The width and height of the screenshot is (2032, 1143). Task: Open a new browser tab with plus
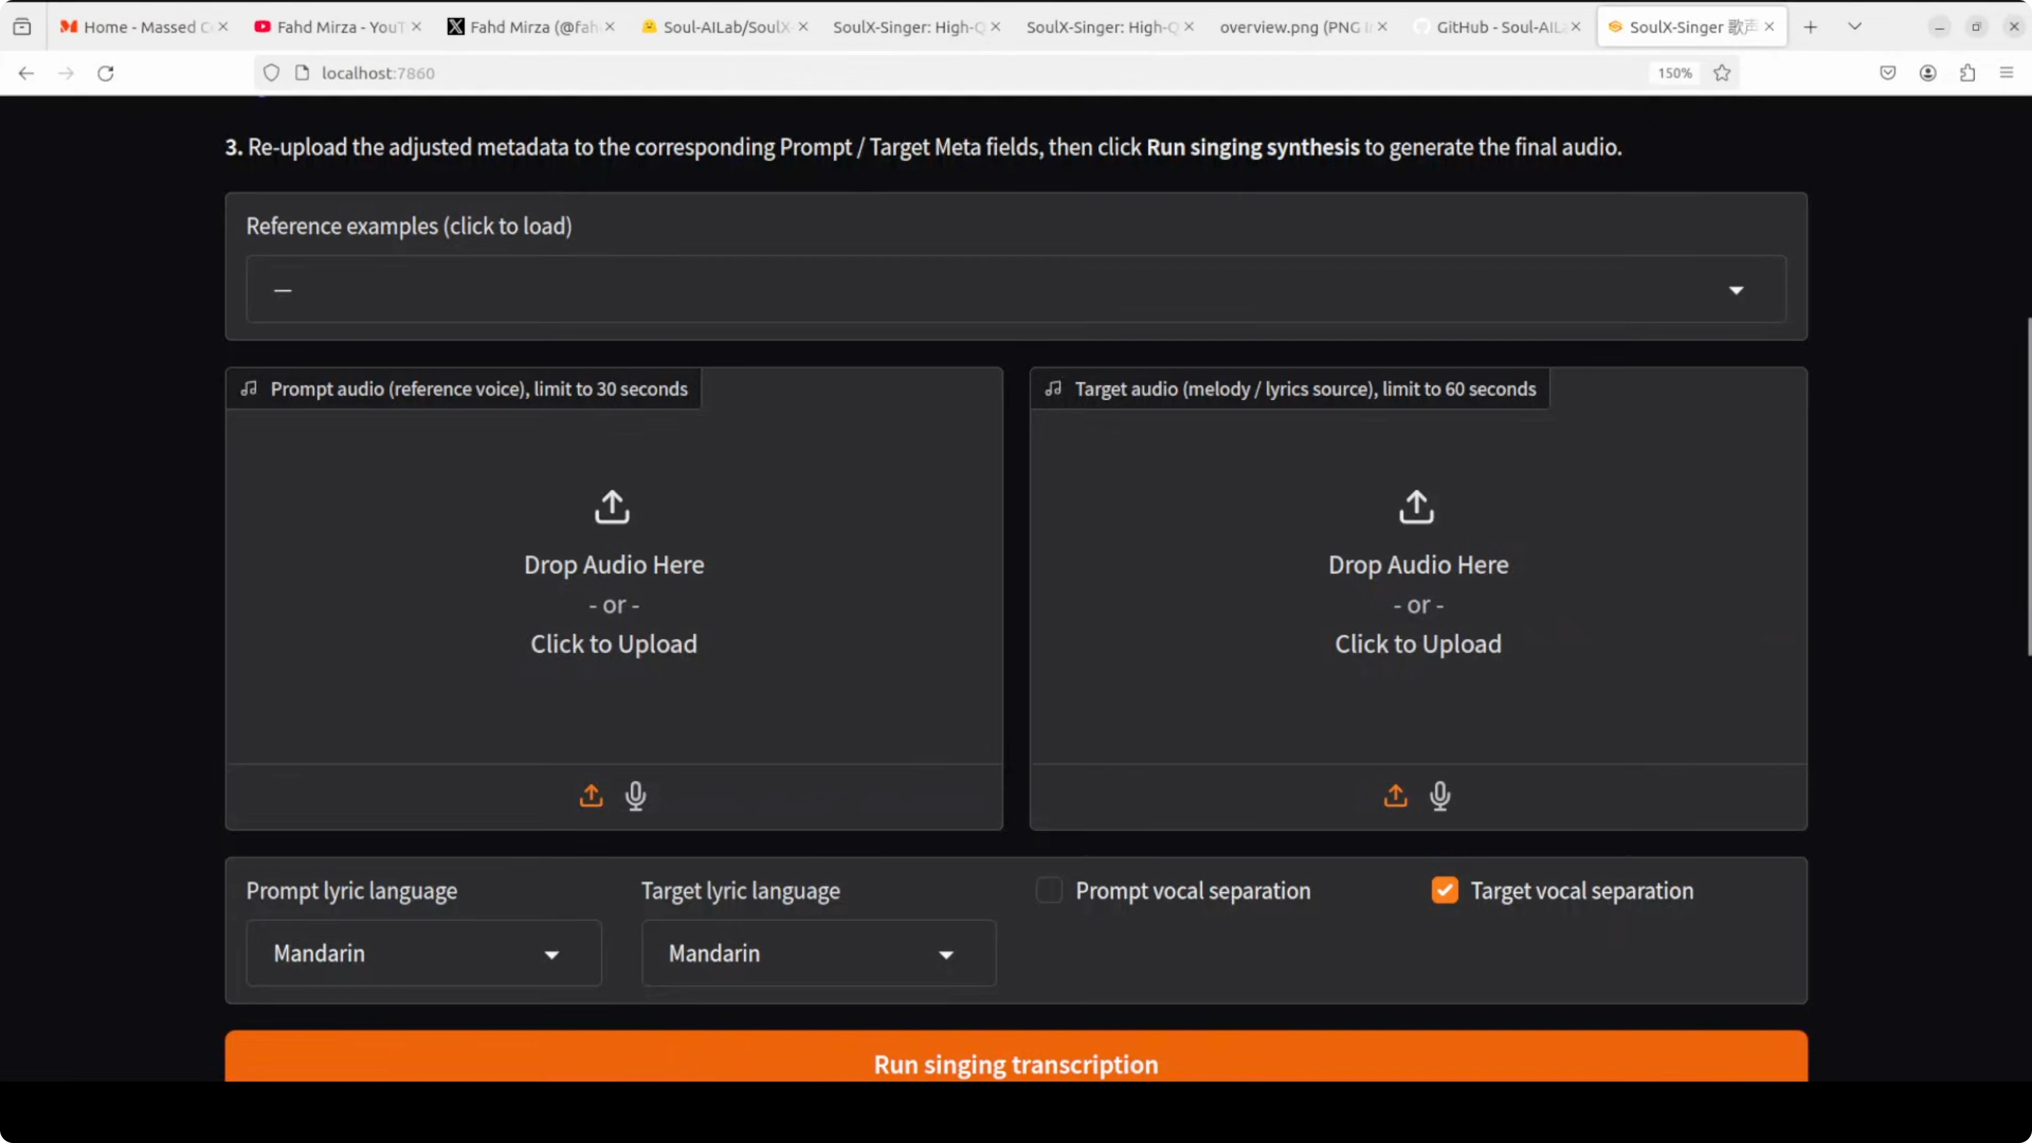coord(1811,27)
